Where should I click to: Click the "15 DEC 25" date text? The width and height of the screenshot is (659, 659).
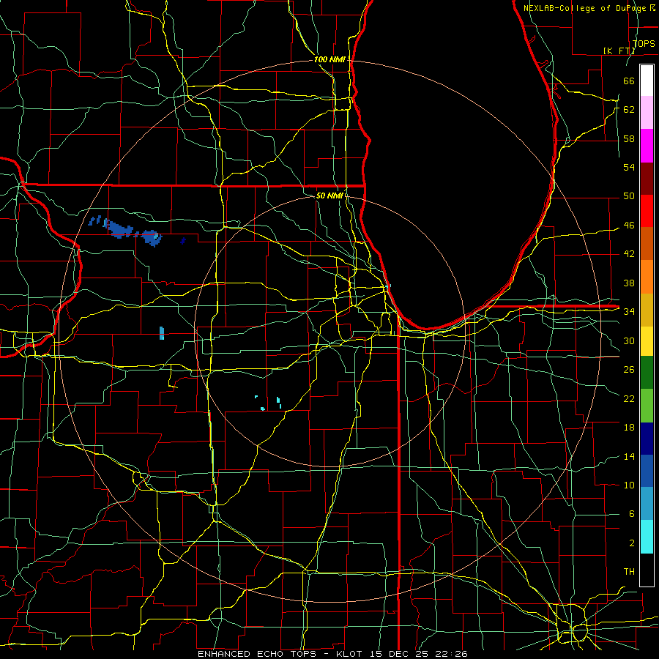[x=399, y=654]
